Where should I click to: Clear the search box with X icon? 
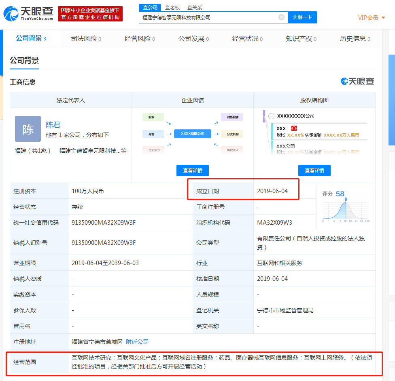point(281,17)
